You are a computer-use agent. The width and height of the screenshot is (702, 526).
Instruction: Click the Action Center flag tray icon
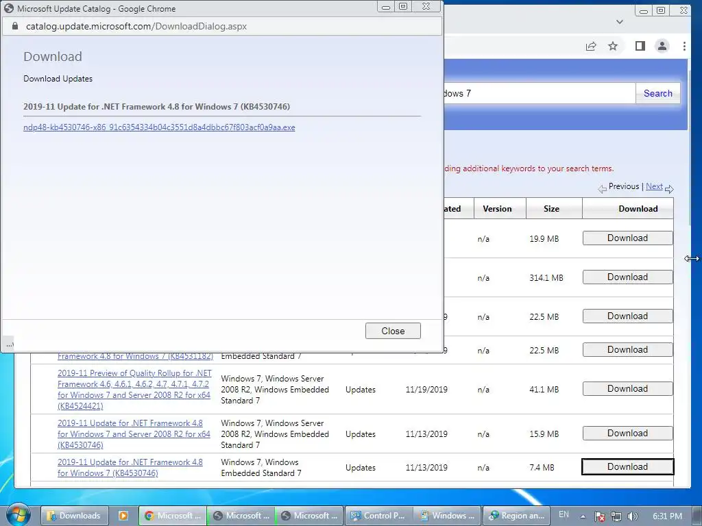tap(599, 516)
